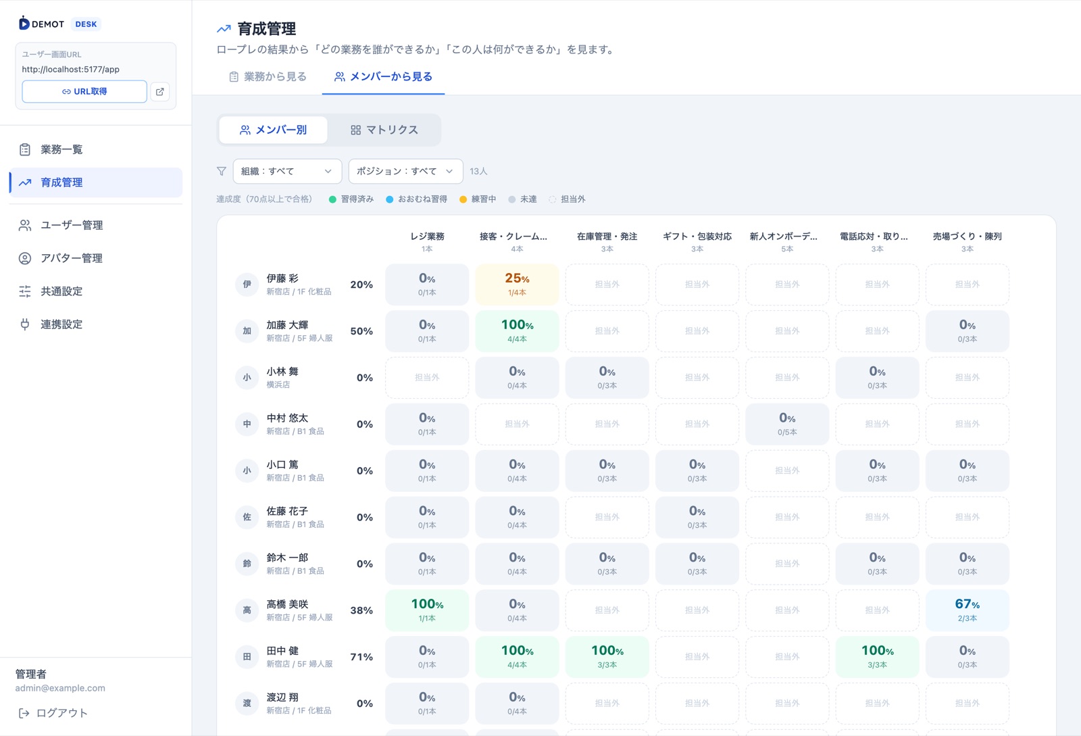Click the ログアウト button
This screenshot has width=1081, height=736.
(x=53, y=713)
